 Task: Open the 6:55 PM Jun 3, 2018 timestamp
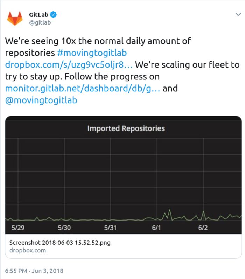[x=34, y=271]
